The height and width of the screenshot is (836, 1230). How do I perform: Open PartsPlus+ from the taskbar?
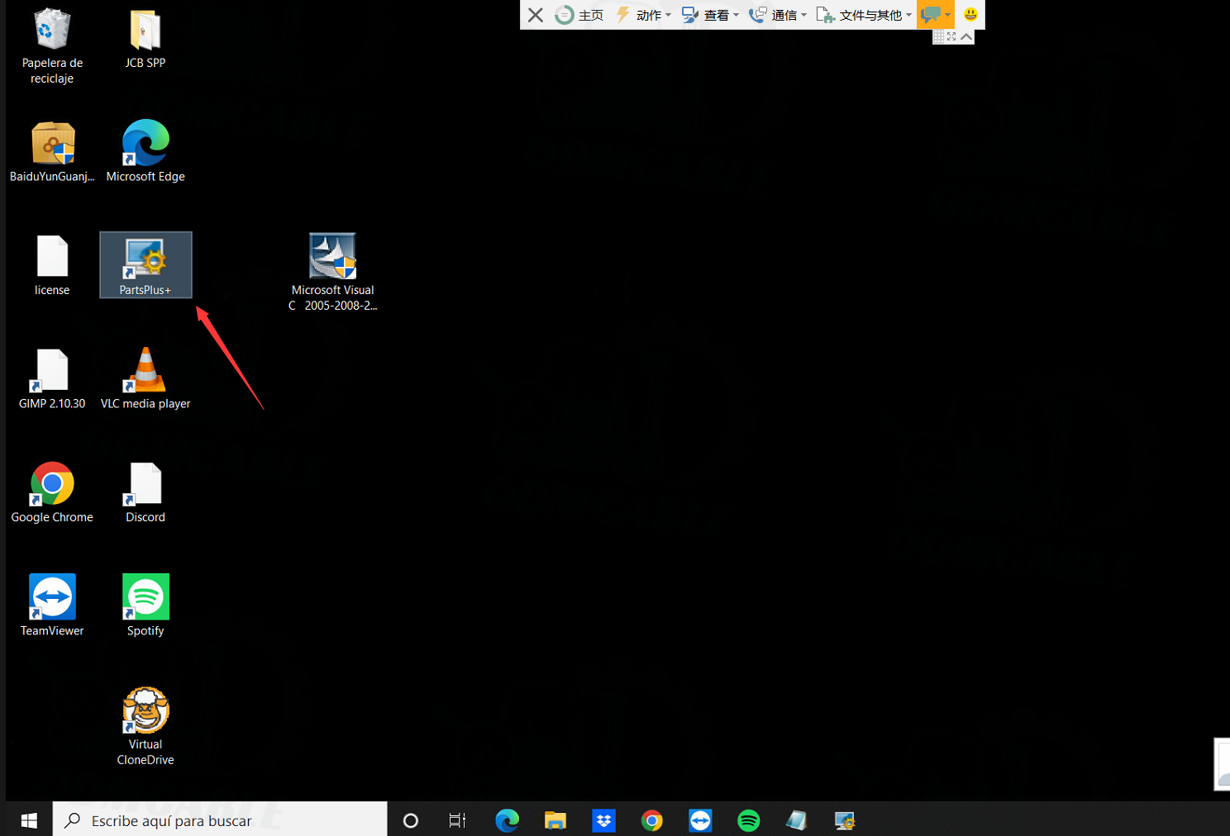pos(845,820)
